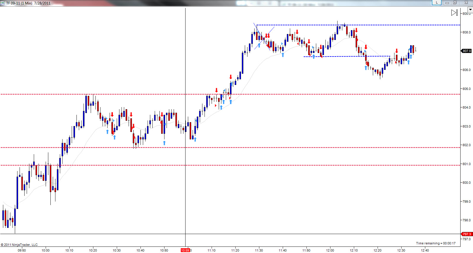Select the red dashed line just below 801
The width and height of the screenshot is (473, 253).
coord(230,165)
